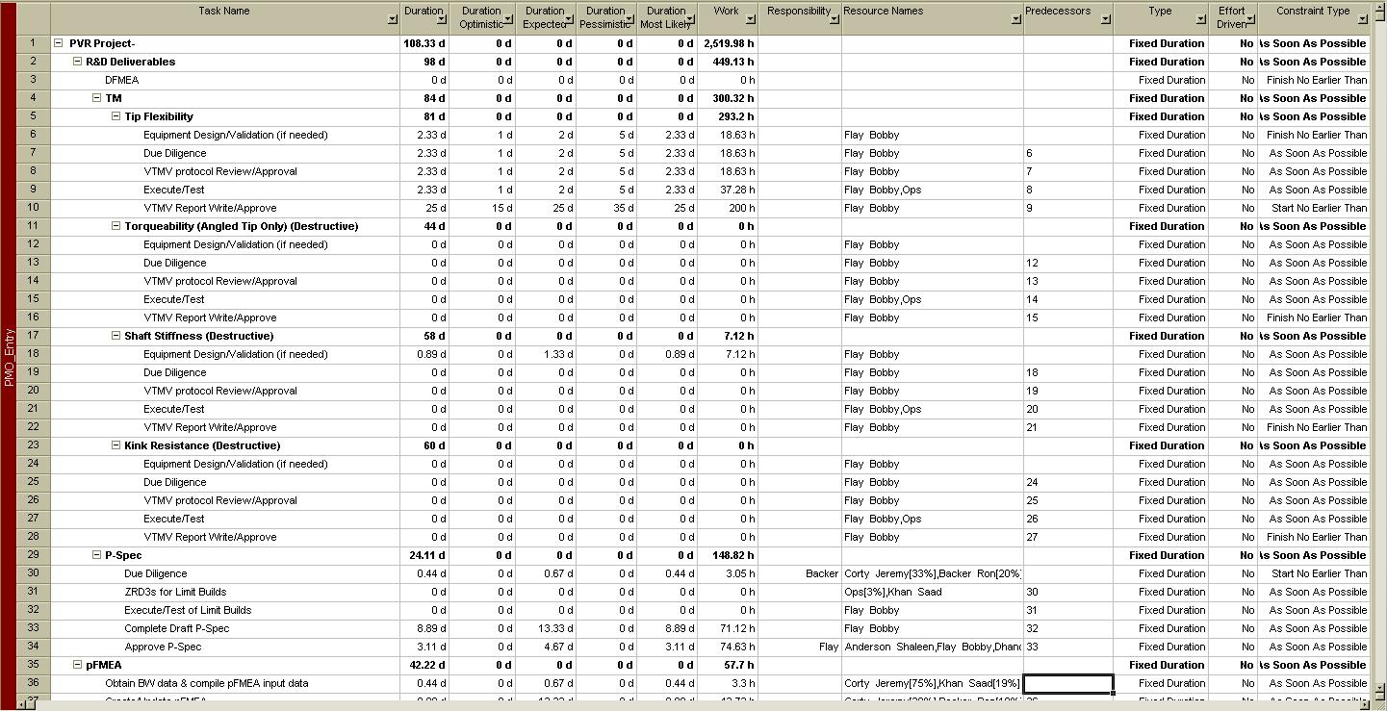This screenshot has height=711, width=1387.
Task: Click the Responsibility column header
Action: pos(798,12)
